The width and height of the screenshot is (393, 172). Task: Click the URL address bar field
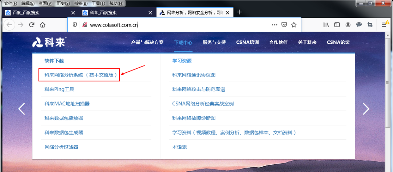click(175, 25)
